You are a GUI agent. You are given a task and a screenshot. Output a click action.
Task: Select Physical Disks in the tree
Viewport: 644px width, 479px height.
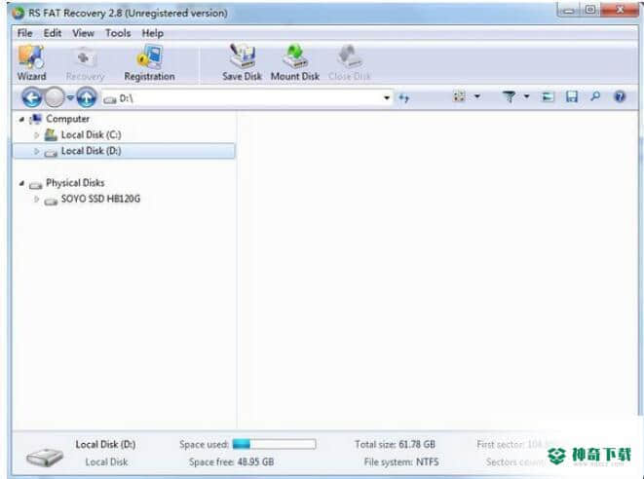tap(75, 183)
